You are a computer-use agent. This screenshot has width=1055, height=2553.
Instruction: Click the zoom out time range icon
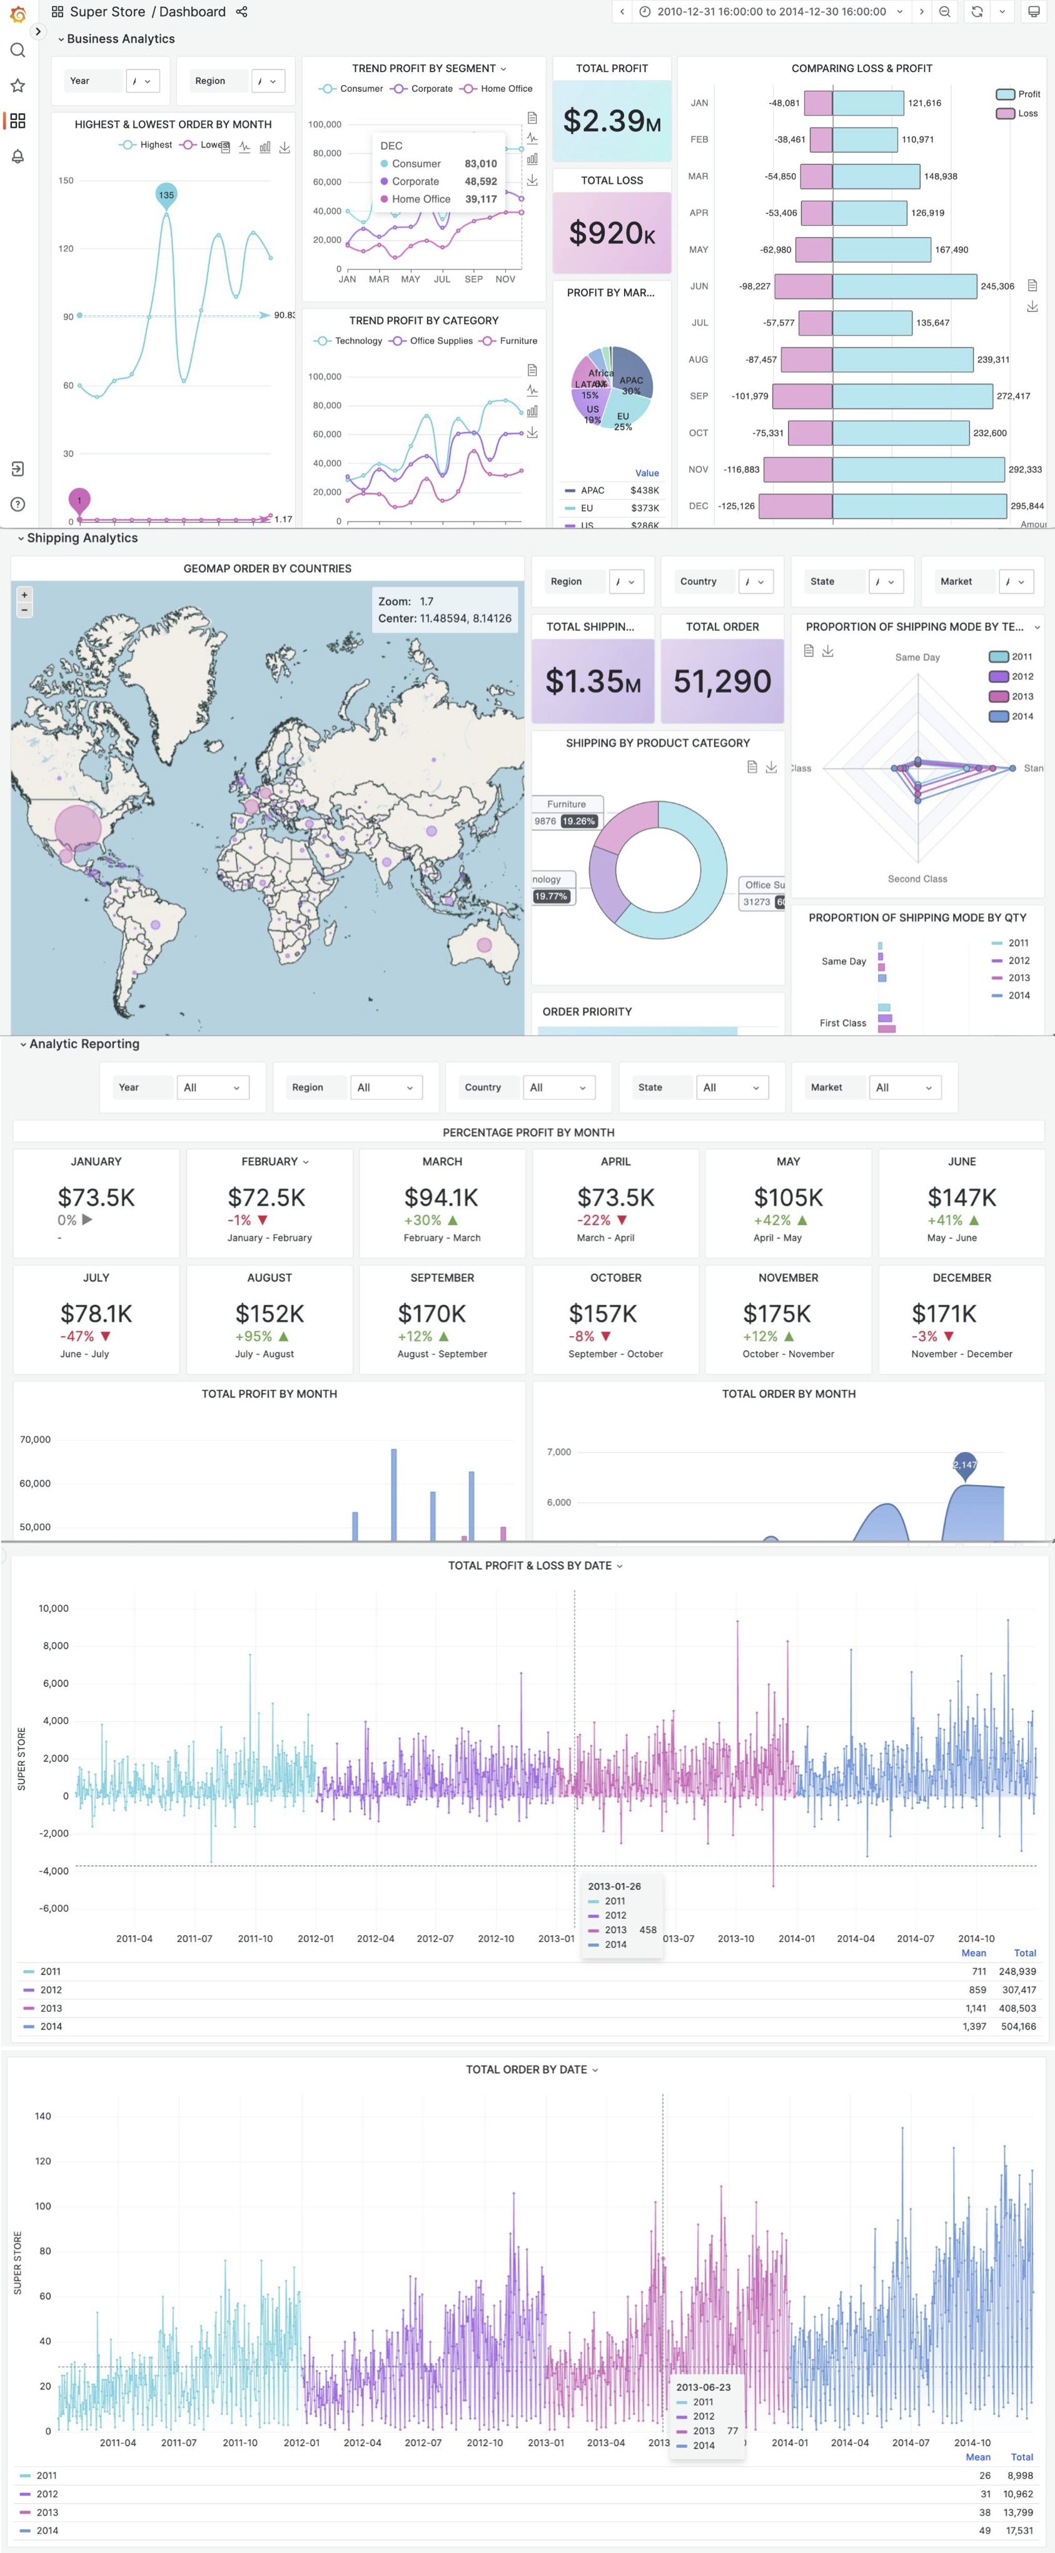(x=945, y=12)
